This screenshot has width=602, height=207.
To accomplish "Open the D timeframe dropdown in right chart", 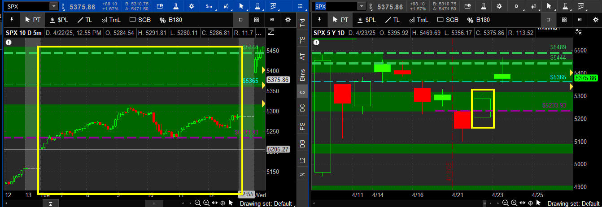I will pos(516,6).
